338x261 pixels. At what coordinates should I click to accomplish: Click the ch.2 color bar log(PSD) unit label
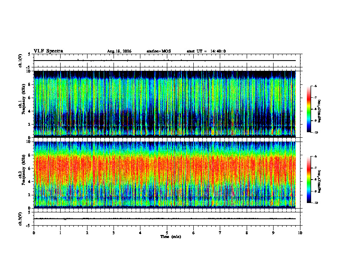(x=320, y=182)
